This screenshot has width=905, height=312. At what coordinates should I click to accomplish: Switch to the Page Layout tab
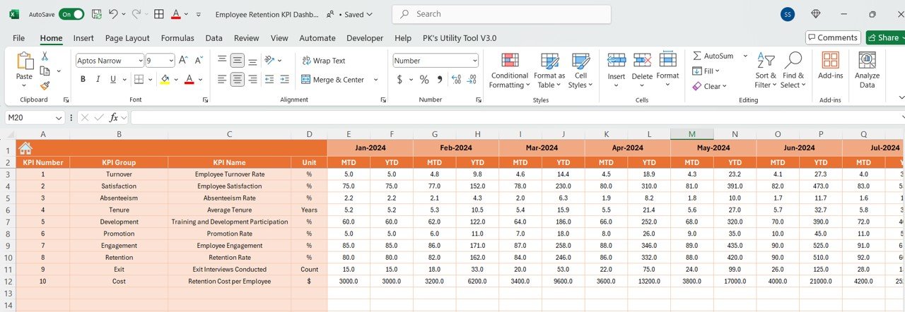click(x=127, y=38)
